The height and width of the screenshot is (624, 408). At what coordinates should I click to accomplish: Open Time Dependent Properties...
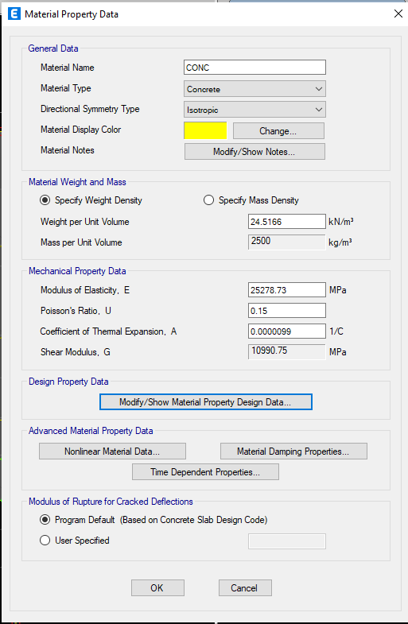pyautogui.click(x=205, y=472)
